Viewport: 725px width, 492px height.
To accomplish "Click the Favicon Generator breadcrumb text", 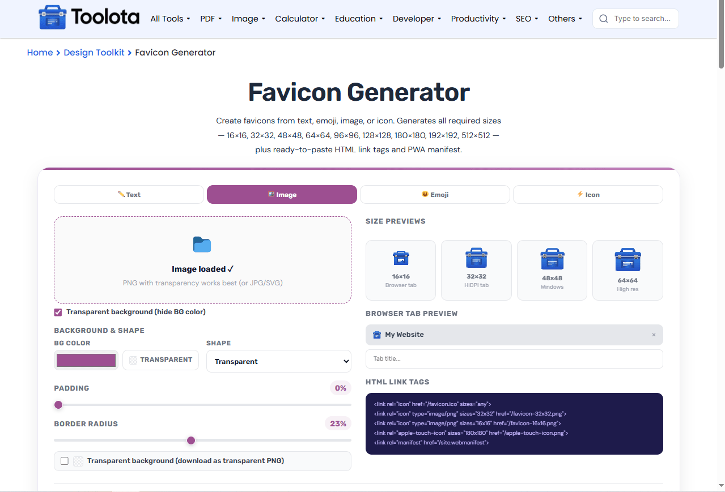I will (175, 53).
